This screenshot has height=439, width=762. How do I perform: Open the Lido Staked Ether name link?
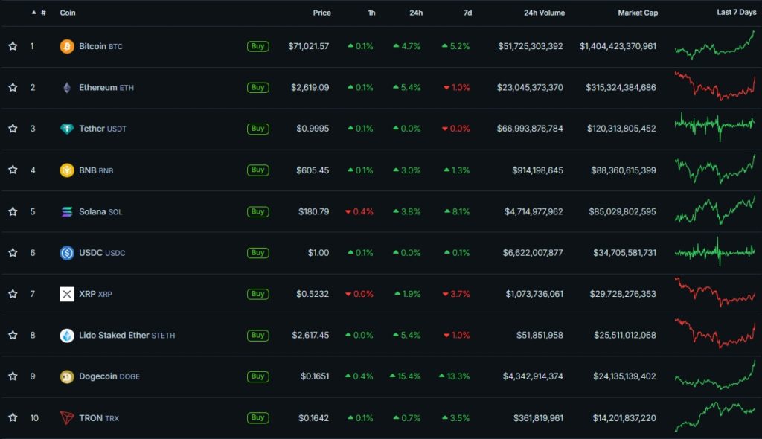click(115, 335)
